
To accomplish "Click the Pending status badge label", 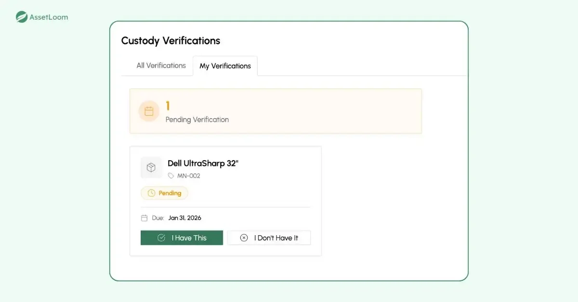I will (x=170, y=193).
